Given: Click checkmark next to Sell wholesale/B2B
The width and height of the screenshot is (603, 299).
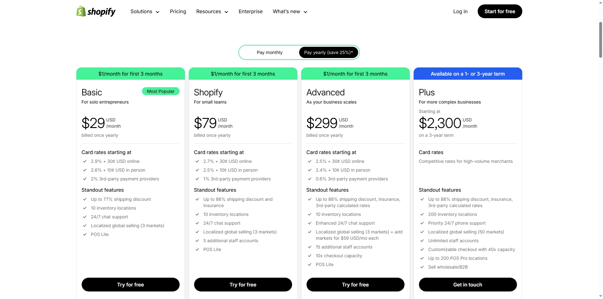Looking at the screenshot, I should pyautogui.click(x=422, y=267).
